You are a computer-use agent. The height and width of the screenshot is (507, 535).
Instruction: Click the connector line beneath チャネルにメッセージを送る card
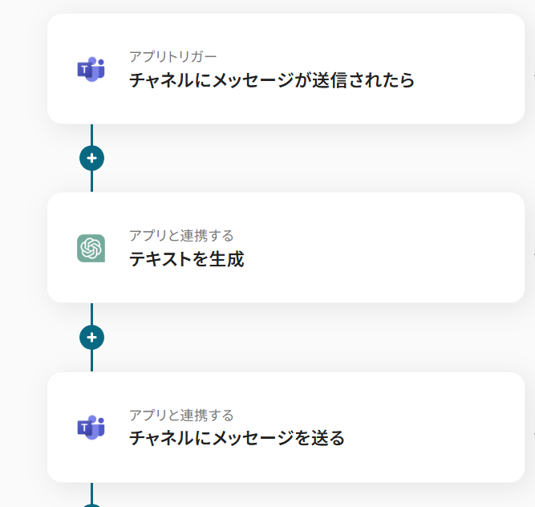91,490
